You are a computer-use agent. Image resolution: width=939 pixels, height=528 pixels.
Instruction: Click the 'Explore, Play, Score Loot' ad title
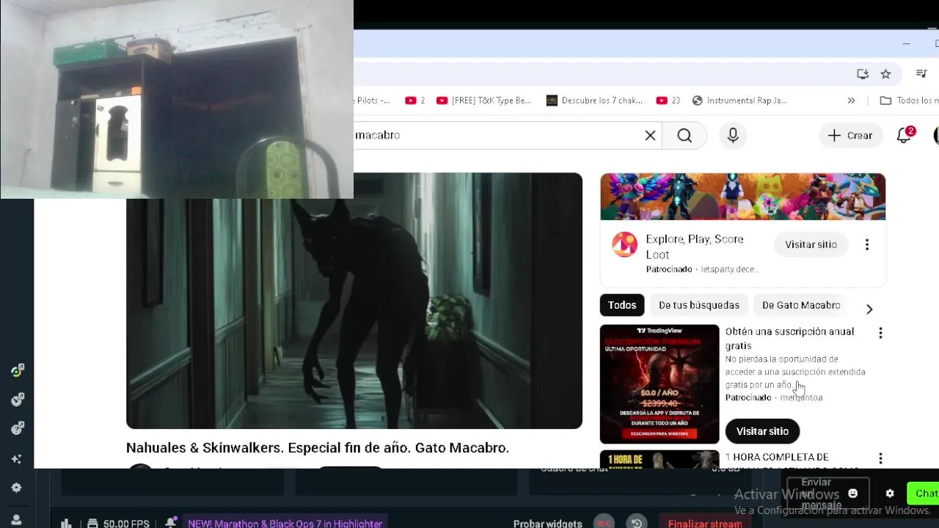(x=695, y=247)
